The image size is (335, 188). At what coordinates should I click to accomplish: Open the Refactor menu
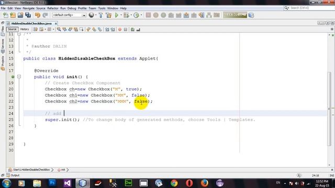pos(53,8)
